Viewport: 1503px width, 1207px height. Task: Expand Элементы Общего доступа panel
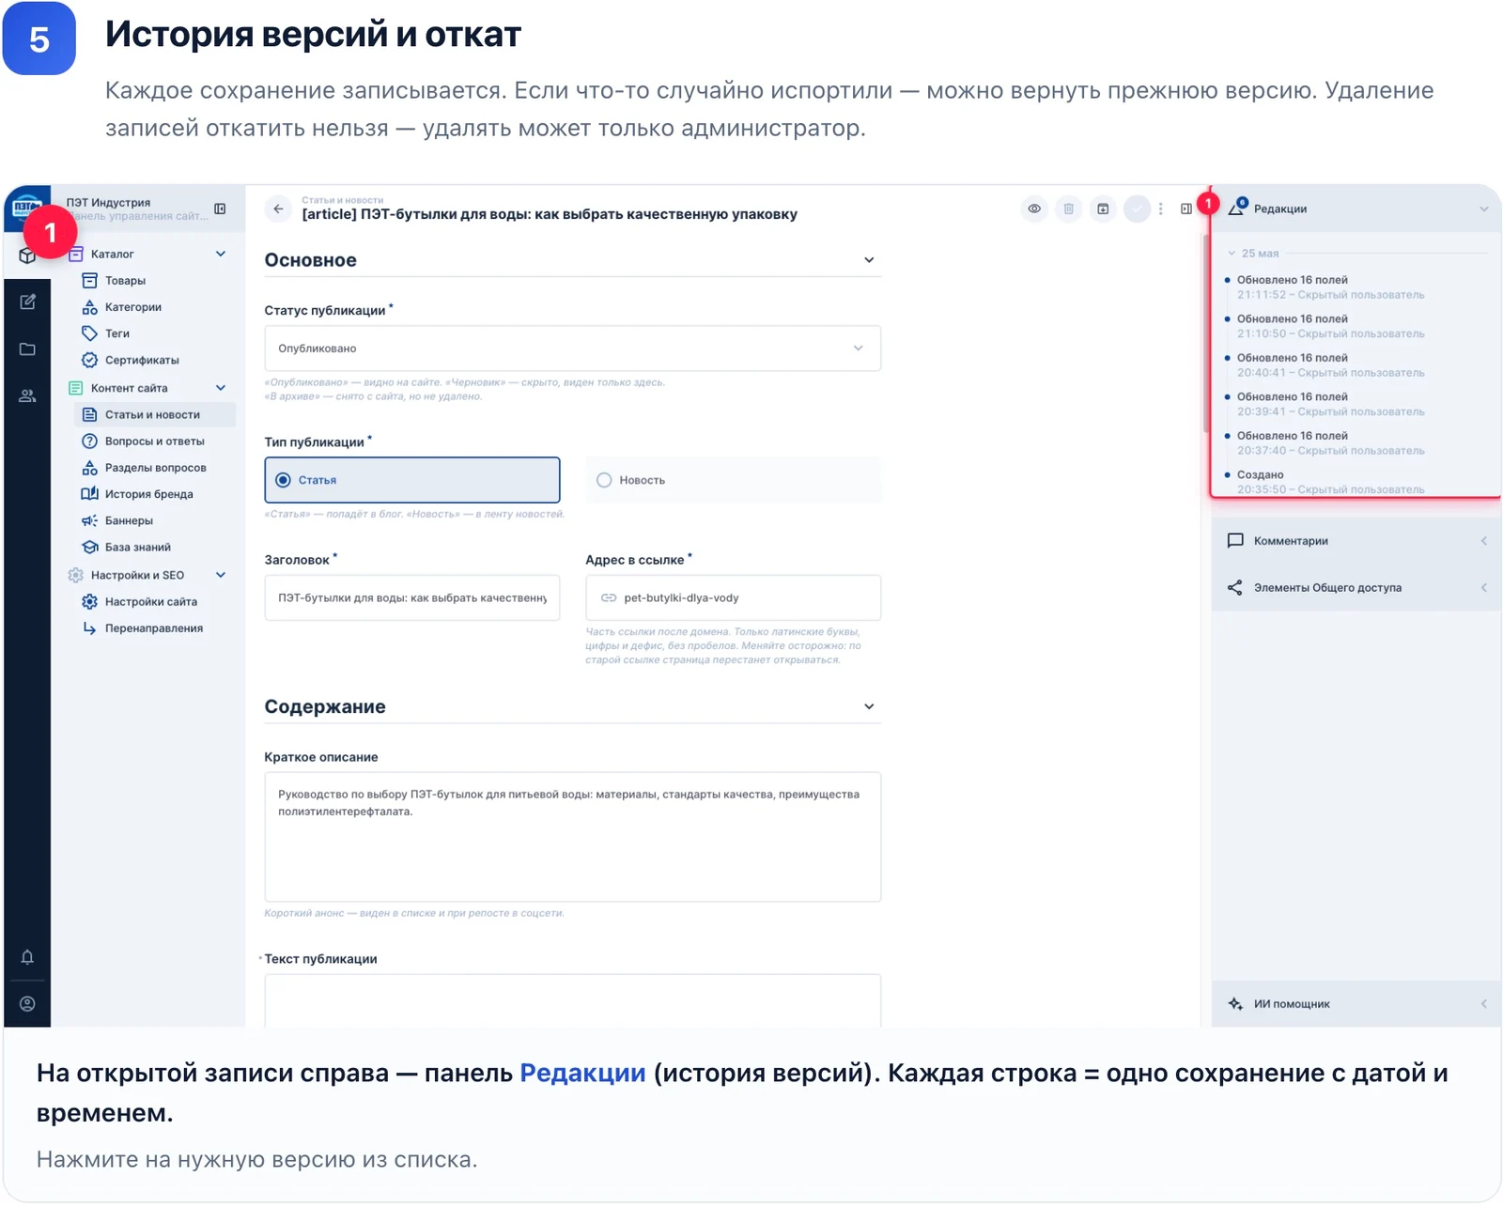tap(1356, 588)
